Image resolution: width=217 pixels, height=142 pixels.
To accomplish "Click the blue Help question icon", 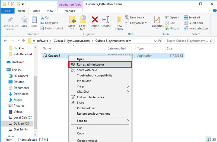I will [x=215, y=11].
